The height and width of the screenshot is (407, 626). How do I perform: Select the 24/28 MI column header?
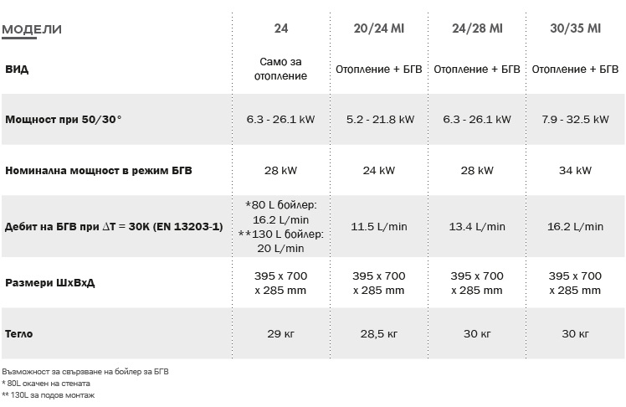(477, 28)
